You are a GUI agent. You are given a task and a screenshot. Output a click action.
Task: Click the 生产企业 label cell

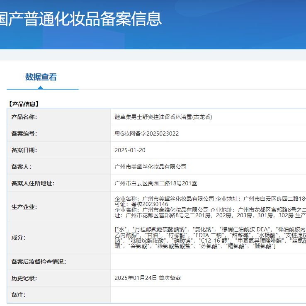tap(59, 207)
